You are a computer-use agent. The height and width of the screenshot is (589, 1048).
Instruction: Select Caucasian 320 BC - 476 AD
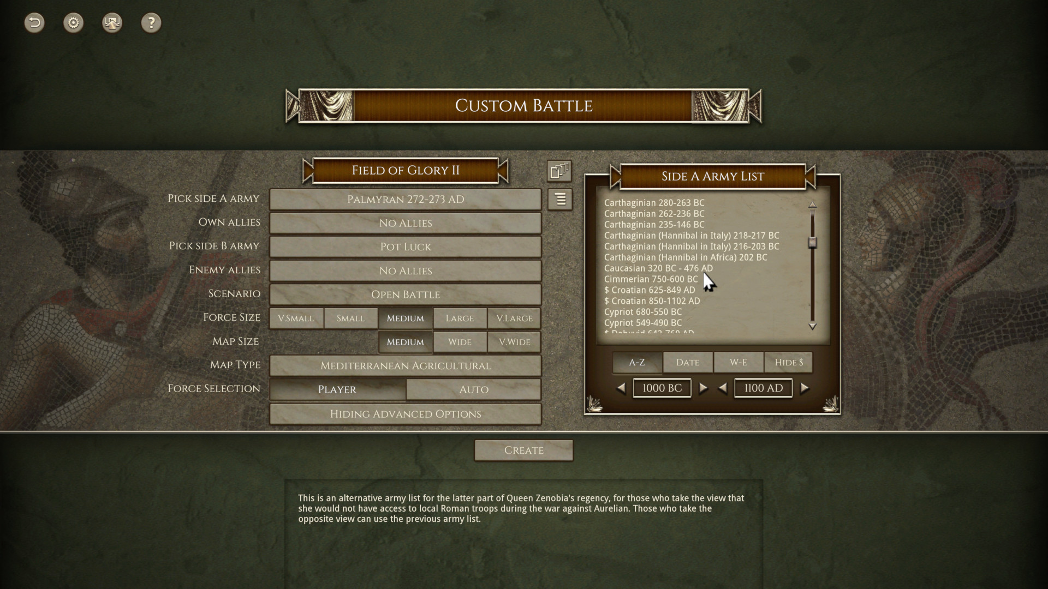[658, 268]
